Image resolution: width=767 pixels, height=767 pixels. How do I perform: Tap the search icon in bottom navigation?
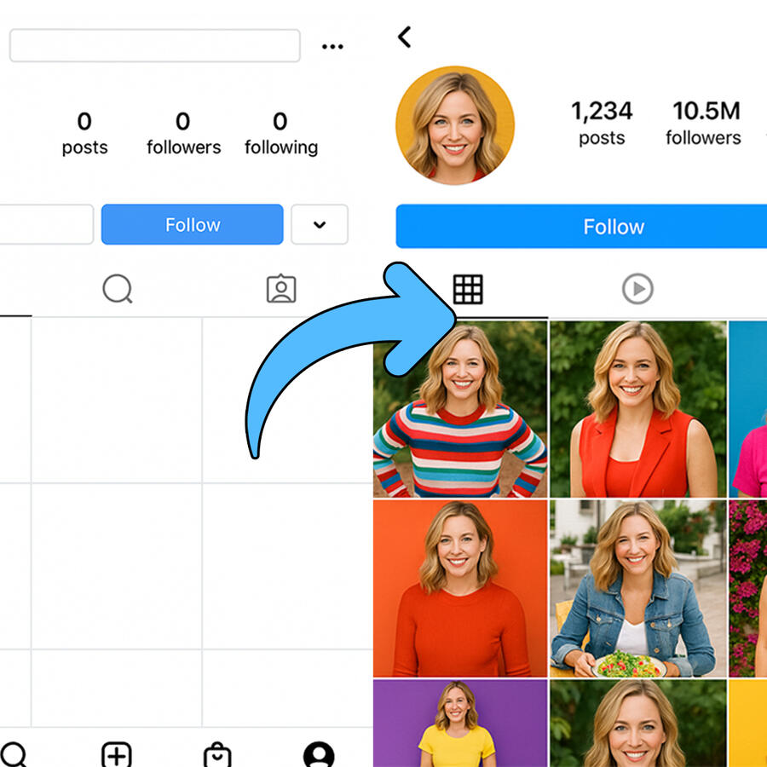pyautogui.click(x=14, y=755)
